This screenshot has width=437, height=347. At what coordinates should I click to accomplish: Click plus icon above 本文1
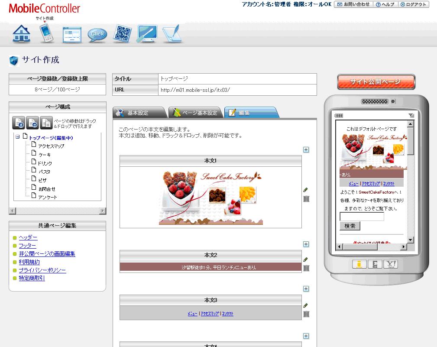[306, 149]
